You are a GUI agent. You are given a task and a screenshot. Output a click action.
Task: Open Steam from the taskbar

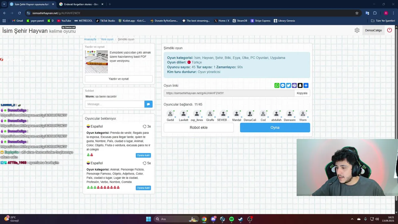coord(240,219)
